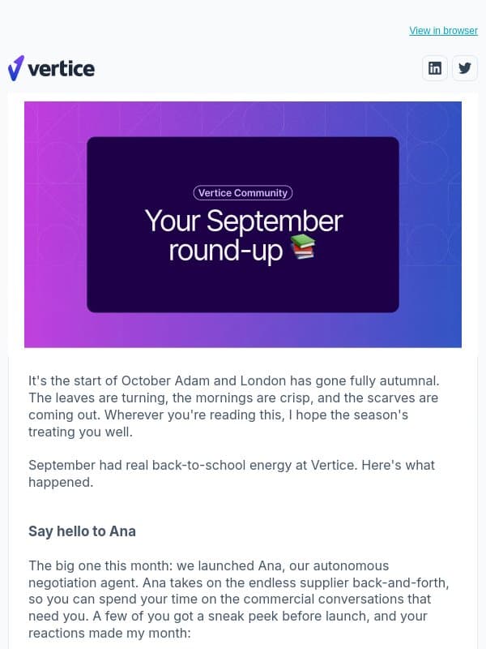
Task: Open the Twitter bird icon
Action: click(x=464, y=68)
